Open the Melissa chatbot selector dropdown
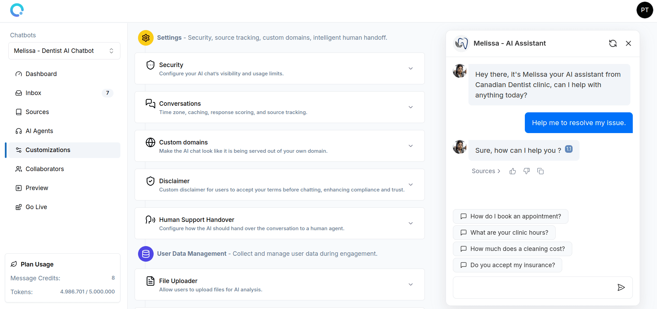The height and width of the screenshot is (309, 657). (x=64, y=51)
